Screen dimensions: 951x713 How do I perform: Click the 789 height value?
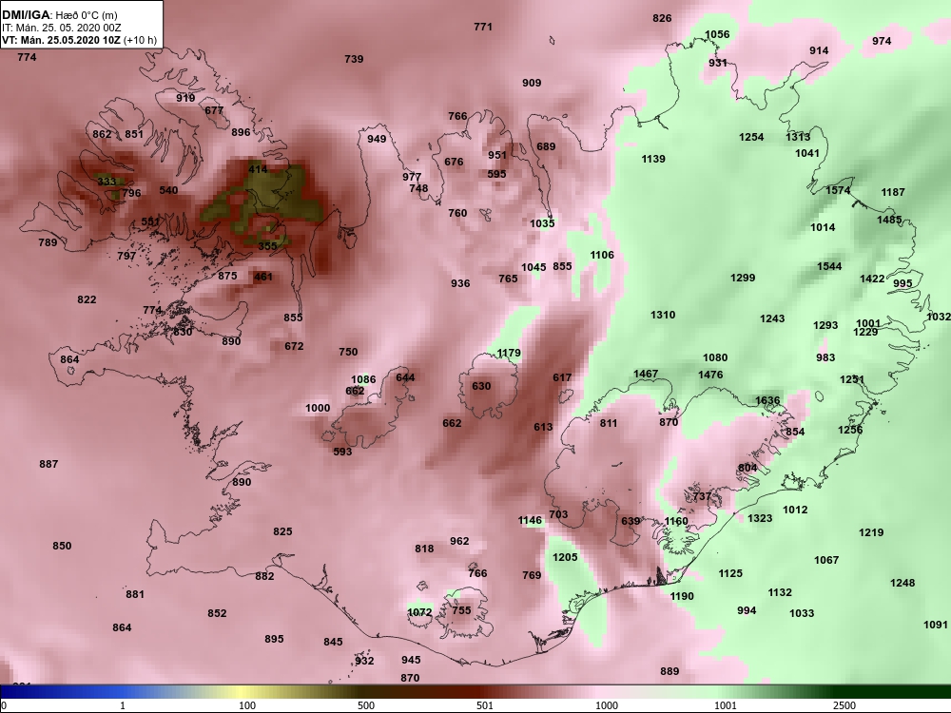click(x=48, y=242)
